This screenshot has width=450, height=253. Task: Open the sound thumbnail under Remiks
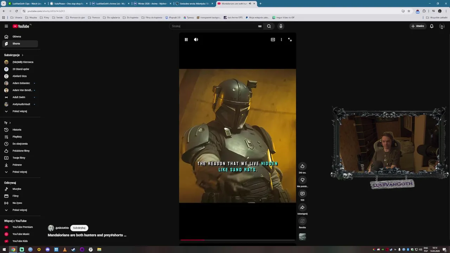click(x=302, y=237)
